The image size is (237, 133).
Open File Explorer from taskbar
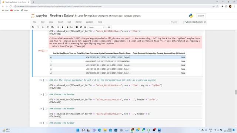pos(105,130)
